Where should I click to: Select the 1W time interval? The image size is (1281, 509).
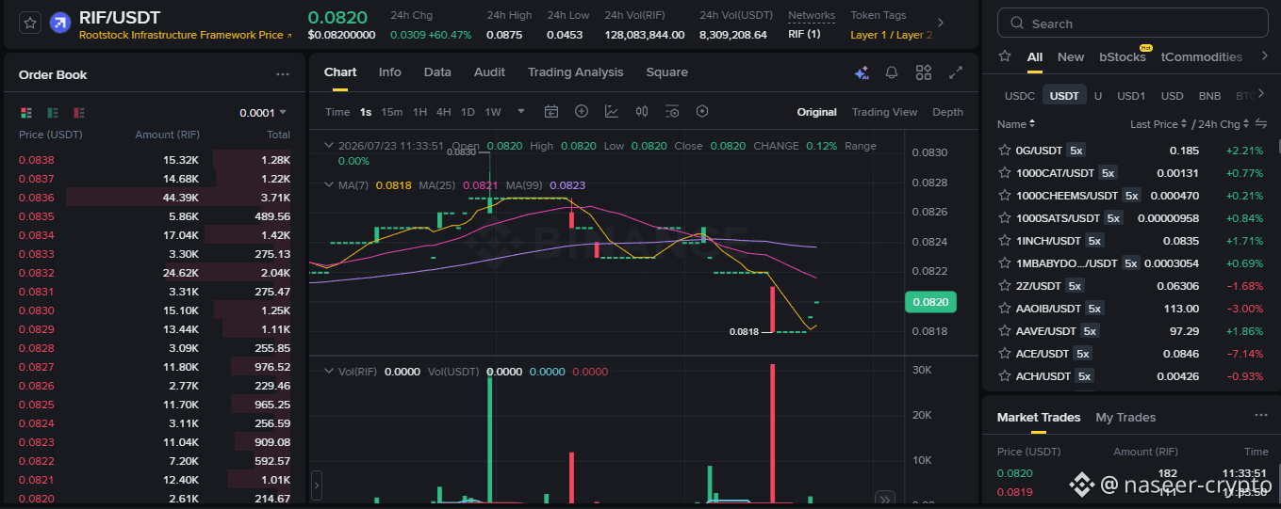pyautogui.click(x=493, y=112)
